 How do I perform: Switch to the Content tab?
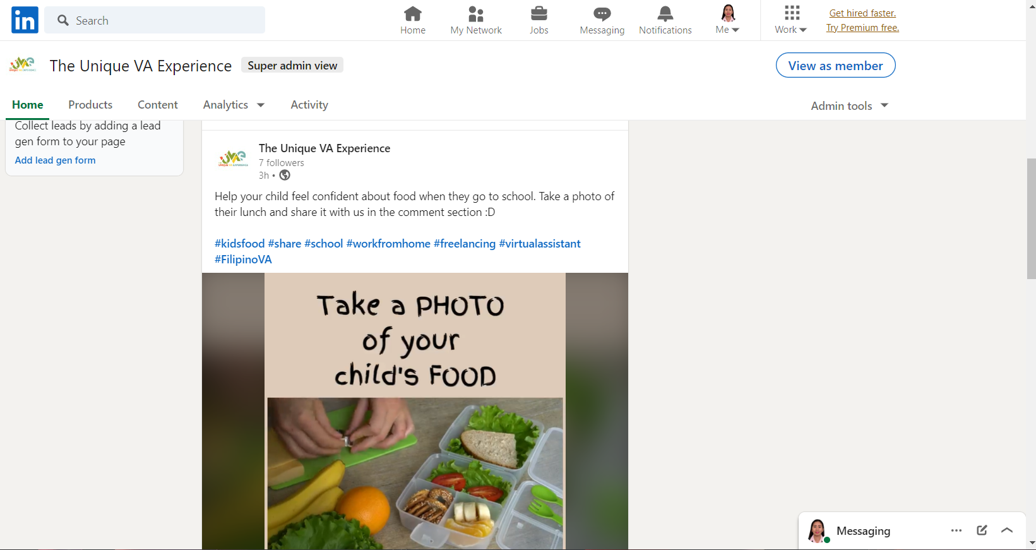coord(158,105)
